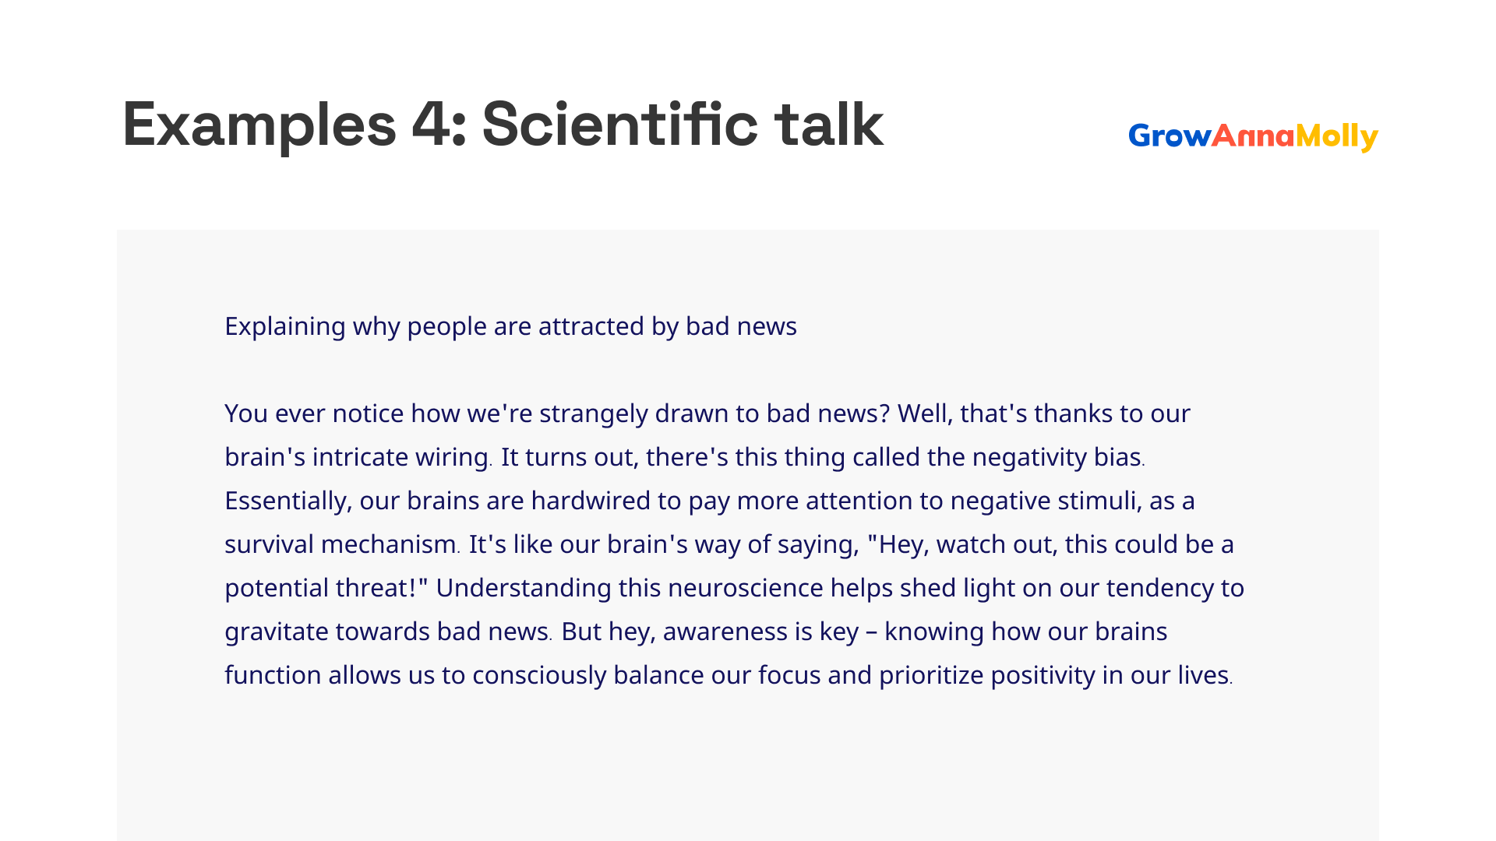Viewport: 1496px width, 841px height.
Task: Click the 'Examples 4: Scientific talk' heading
Action: tap(503, 125)
